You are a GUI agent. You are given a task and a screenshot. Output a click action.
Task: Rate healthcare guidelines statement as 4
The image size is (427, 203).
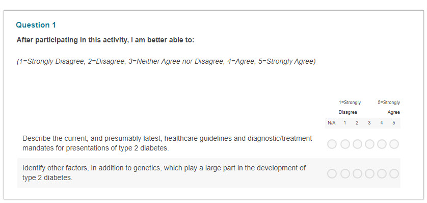[x=382, y=144]
